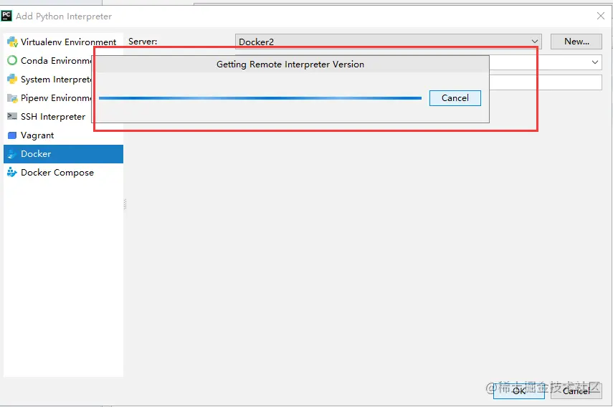Click the Conda Environment green circle icon
The height and width of the screenshot is (407, 613).
coord(12,60)
